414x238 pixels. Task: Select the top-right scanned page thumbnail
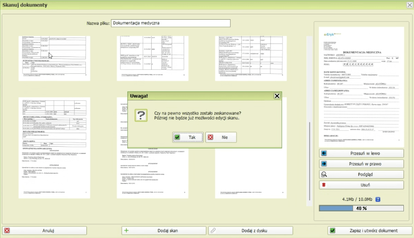coord(251,58)
